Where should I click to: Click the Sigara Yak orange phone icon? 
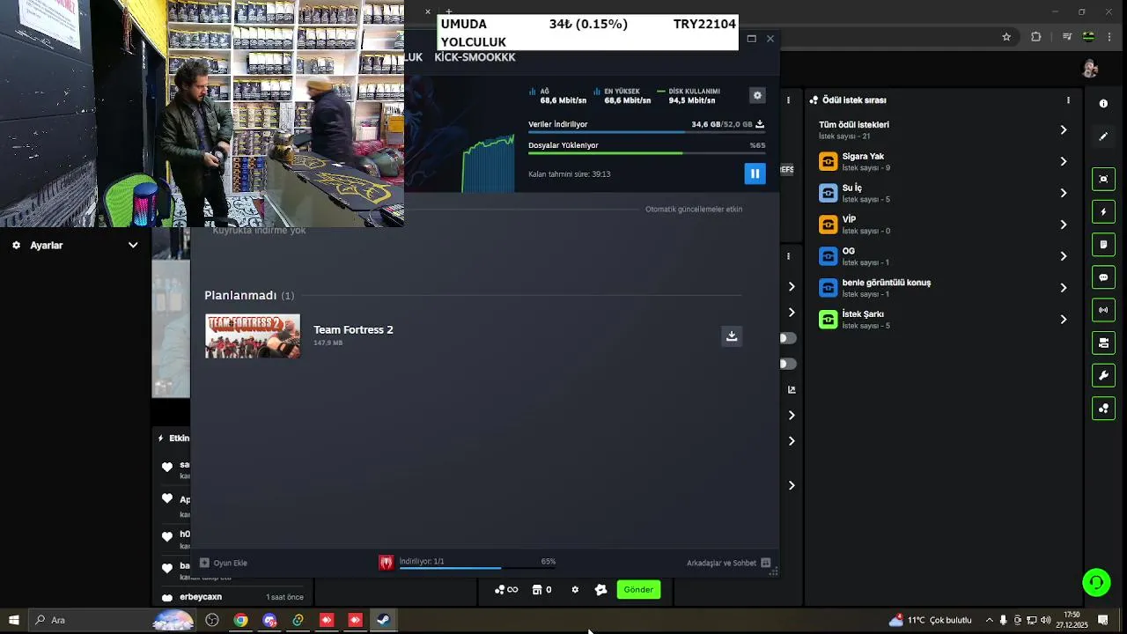coord(828,161)
